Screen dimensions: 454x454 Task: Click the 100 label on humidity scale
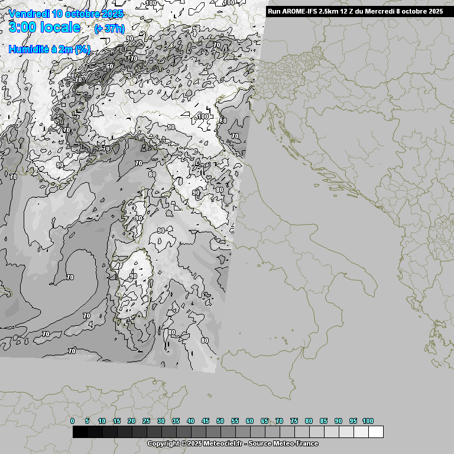pos(368,421)
